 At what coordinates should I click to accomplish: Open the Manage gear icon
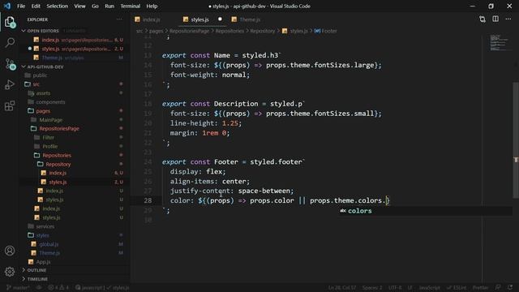(x=10, y=272)
